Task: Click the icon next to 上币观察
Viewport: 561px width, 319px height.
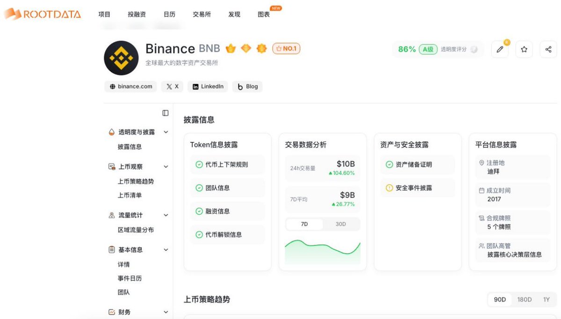Action: (x=111, y=167)
